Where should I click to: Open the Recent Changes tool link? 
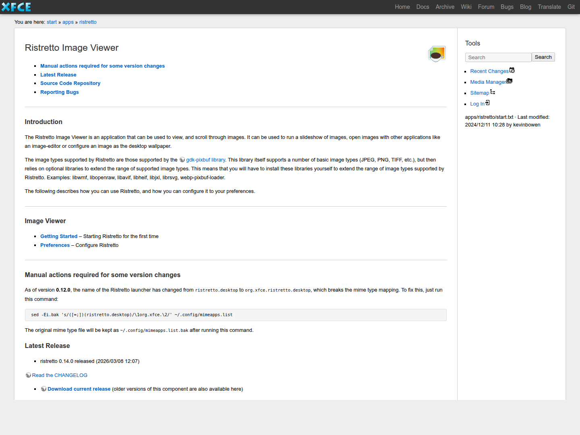click(489, 71)
